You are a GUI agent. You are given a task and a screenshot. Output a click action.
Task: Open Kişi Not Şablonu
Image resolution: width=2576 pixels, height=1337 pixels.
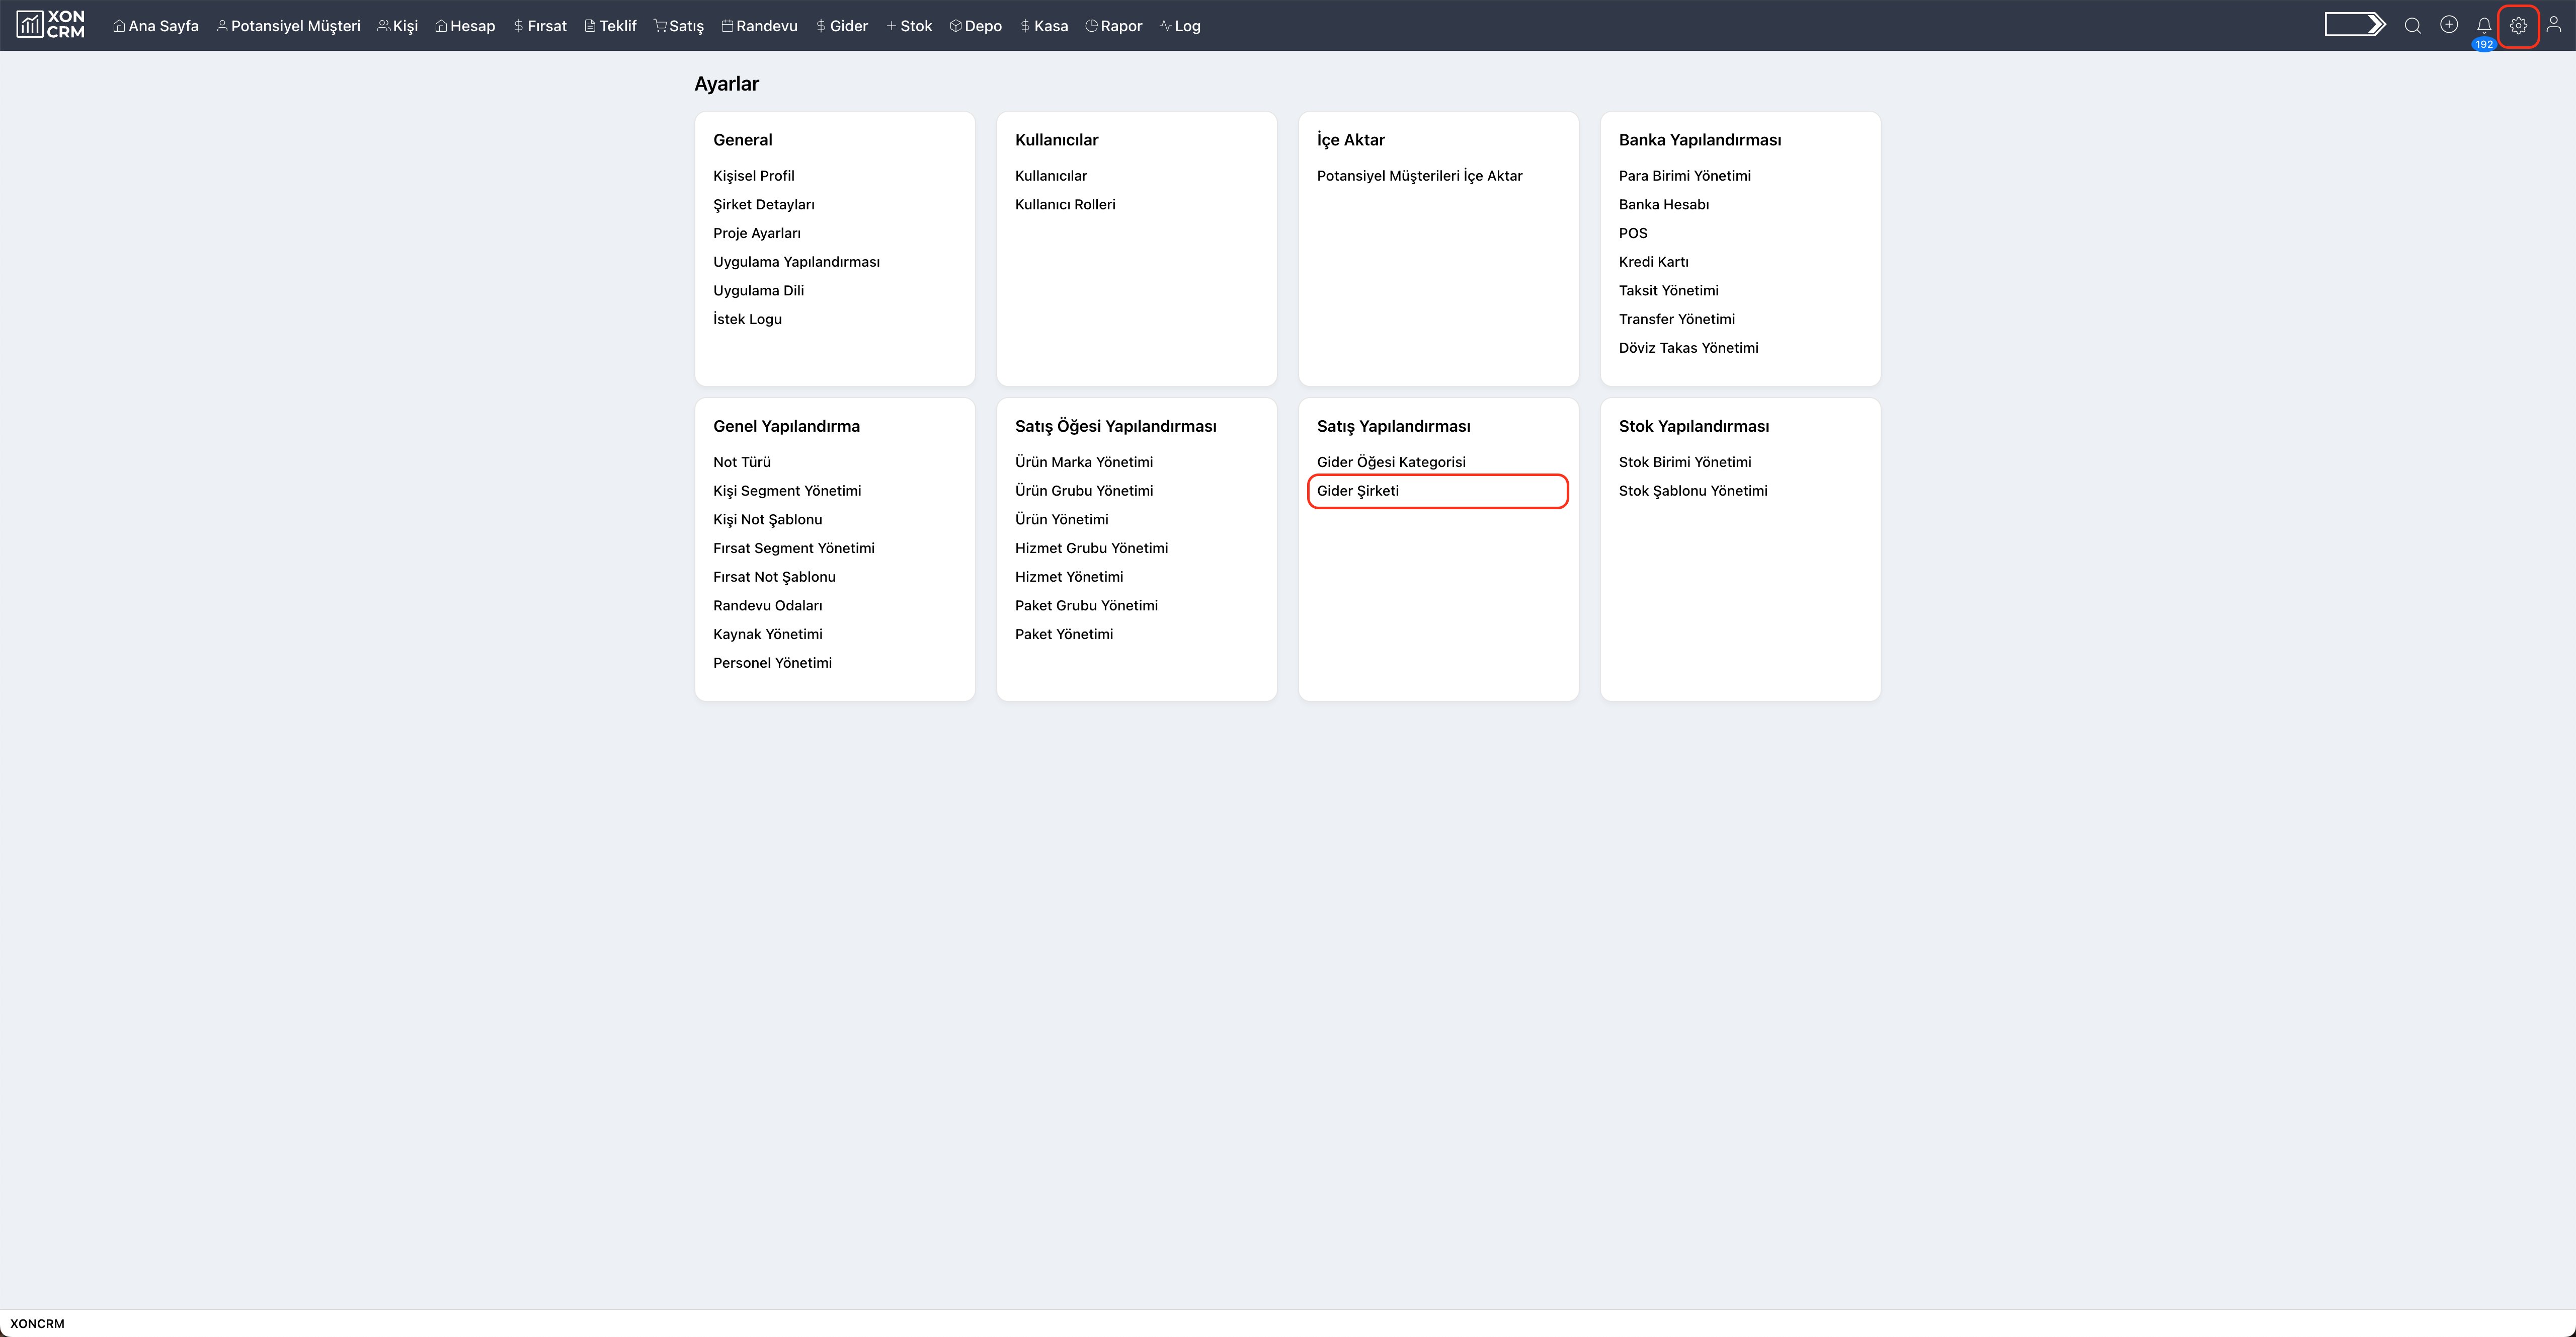coord(768,520)
